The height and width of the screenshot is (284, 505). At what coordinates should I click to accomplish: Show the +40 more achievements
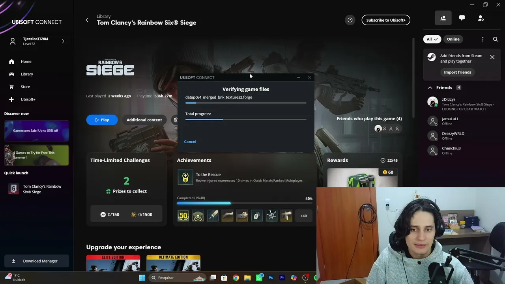pyautogui.click(x=303, y=216)
